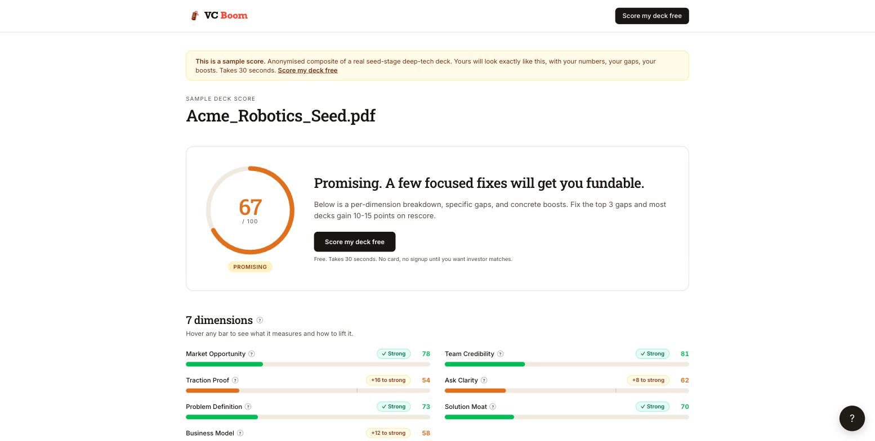Go to VC Boom home via brand name
The image size is (875, 441).
[x=226, y=16]
